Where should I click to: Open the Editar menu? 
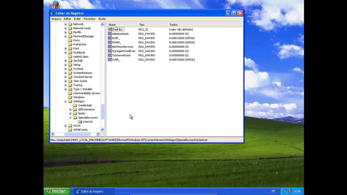click(67, 19)
